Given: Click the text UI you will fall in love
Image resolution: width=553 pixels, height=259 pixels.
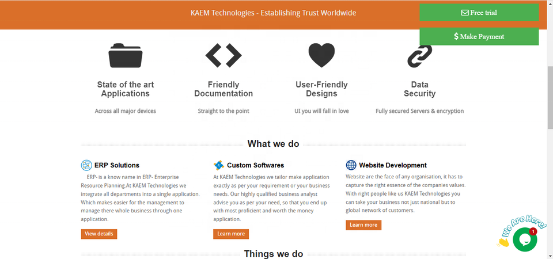Looking at the screenshot, I should [x=321, y=111].
